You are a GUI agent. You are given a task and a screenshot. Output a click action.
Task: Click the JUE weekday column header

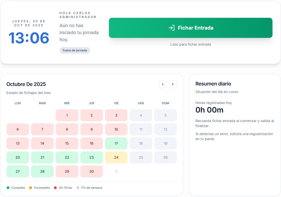tap(92, 103)
